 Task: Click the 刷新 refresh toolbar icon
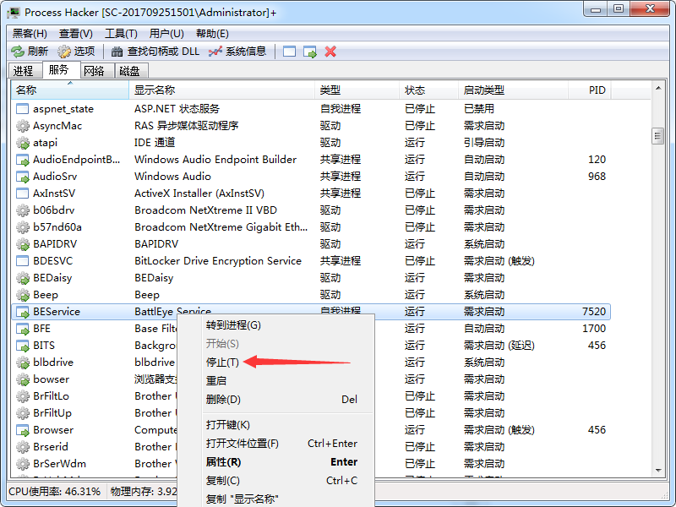[x=18, y=52]
